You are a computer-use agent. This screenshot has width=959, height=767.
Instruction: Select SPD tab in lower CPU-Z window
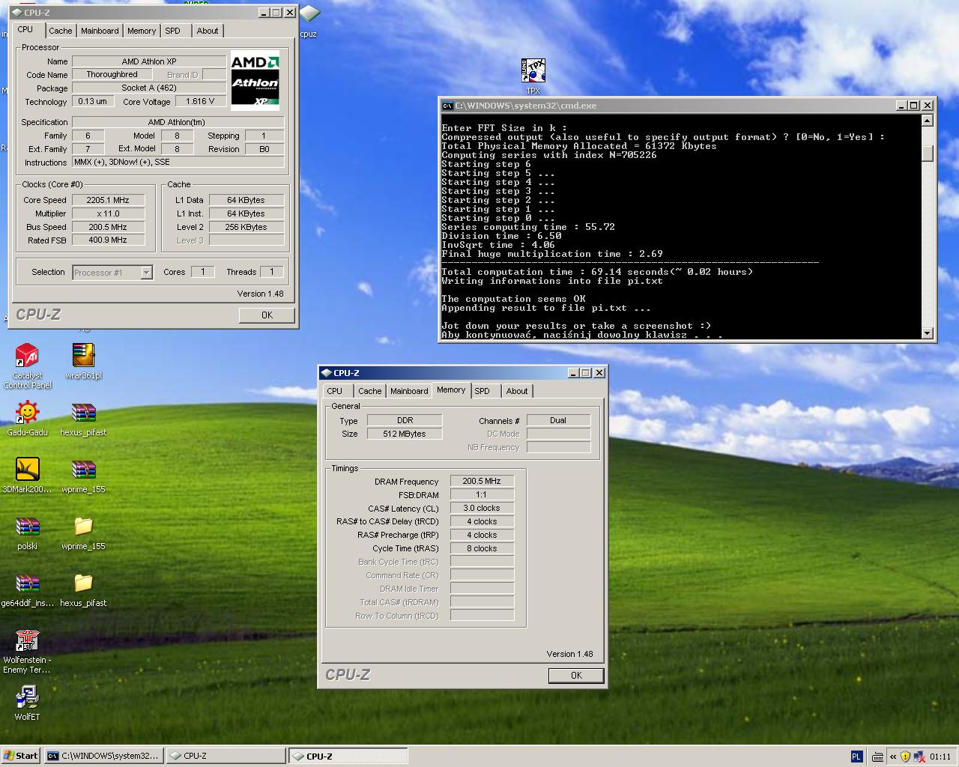[482, 391]
